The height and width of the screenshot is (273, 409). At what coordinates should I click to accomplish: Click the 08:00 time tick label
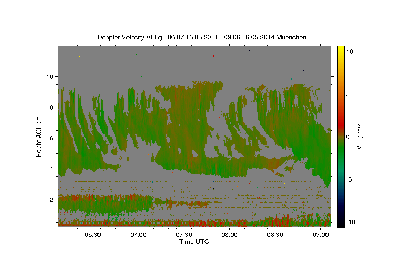coord(229,235)
